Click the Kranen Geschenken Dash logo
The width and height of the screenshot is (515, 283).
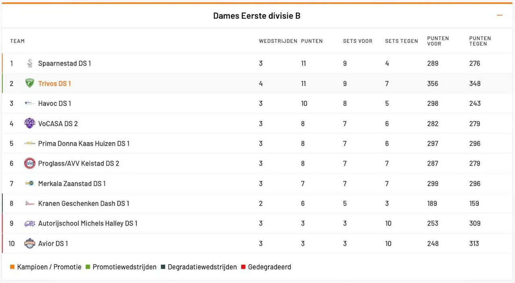tap(30, 204)
